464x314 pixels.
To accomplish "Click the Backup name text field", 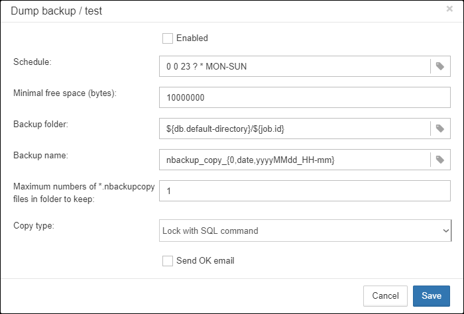I will pos(294,160).
